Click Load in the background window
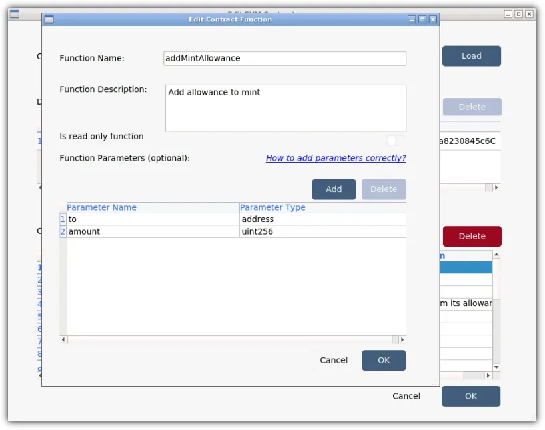This screenshot has width=545, height=430. (x=471, y=56)
